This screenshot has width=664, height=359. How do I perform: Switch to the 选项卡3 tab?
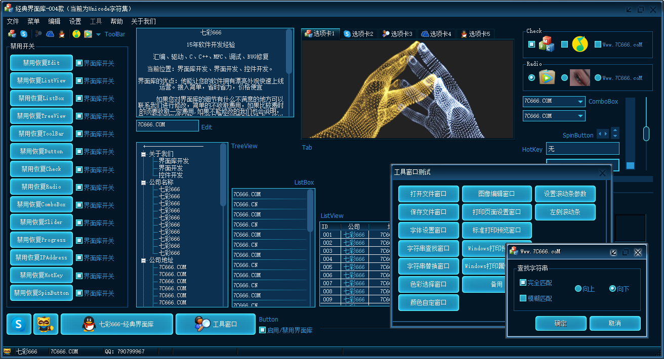point(397,34)
